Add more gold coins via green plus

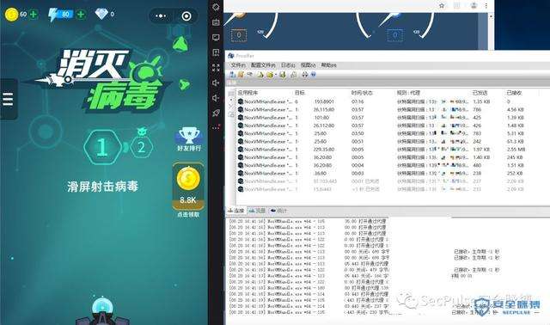34,15
